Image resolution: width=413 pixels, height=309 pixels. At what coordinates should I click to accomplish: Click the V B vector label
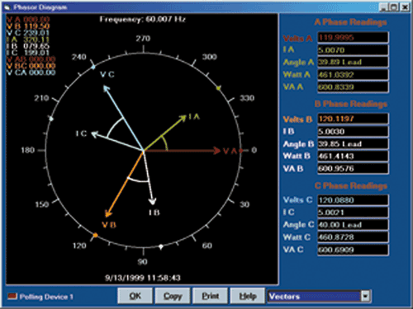[x=109, y=225]
